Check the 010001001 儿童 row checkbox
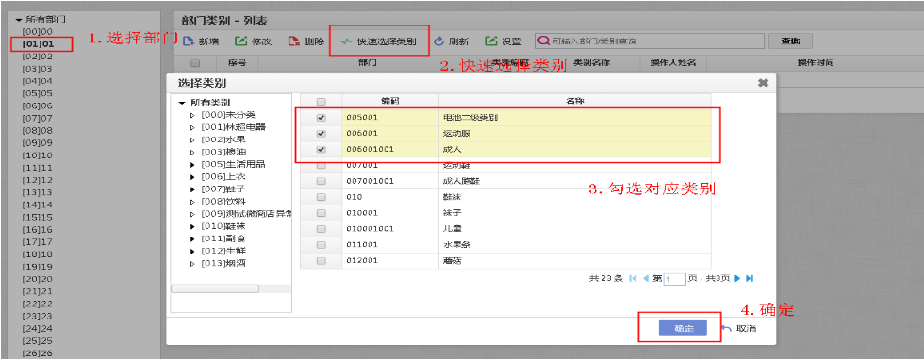This screenshot has height=360, width=924. pyautogui.click(x=321, y=229)
